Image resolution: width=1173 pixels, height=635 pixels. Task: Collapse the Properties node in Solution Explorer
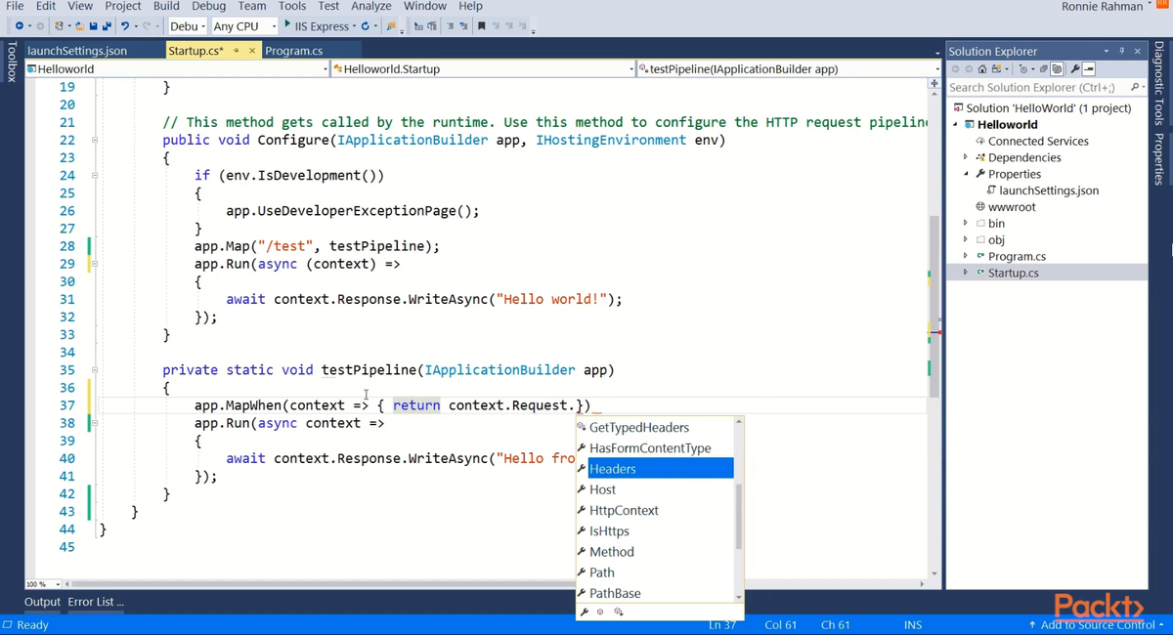[x=966, y=174]
